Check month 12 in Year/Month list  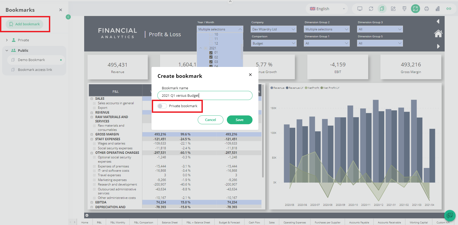211,43
